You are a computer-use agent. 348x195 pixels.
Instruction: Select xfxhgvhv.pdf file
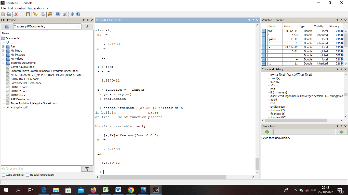point(19,107)
